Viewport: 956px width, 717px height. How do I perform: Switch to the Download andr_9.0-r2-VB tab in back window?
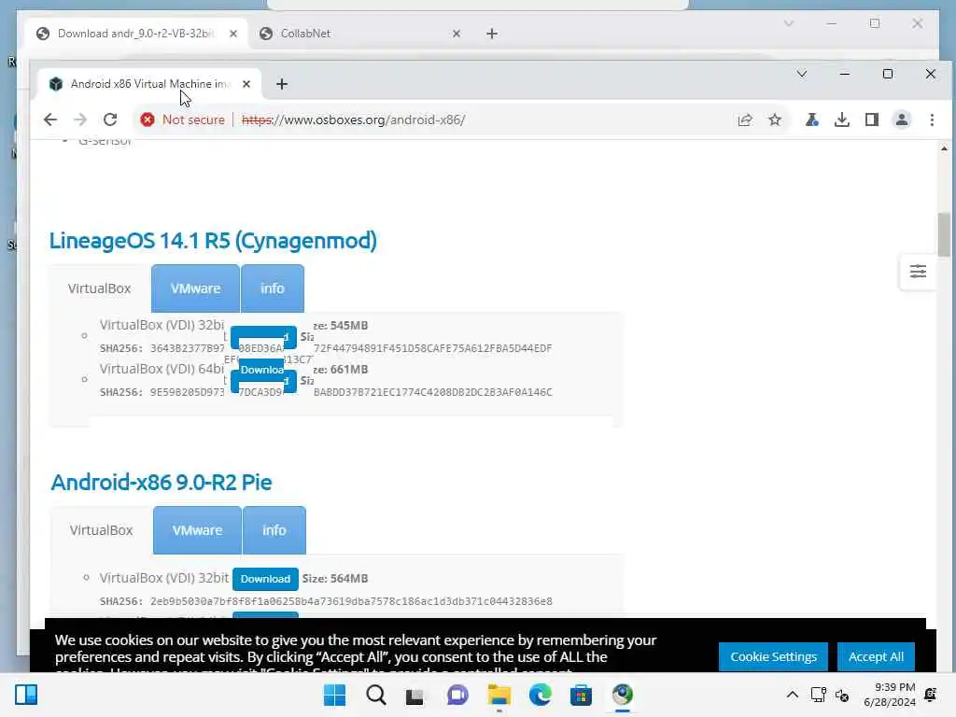coord(136,34)
